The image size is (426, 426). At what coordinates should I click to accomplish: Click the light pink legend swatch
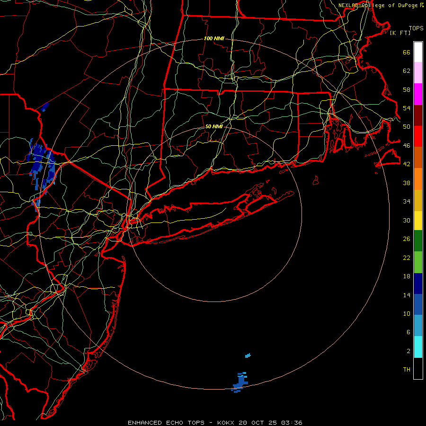click(x=418, y=73)
